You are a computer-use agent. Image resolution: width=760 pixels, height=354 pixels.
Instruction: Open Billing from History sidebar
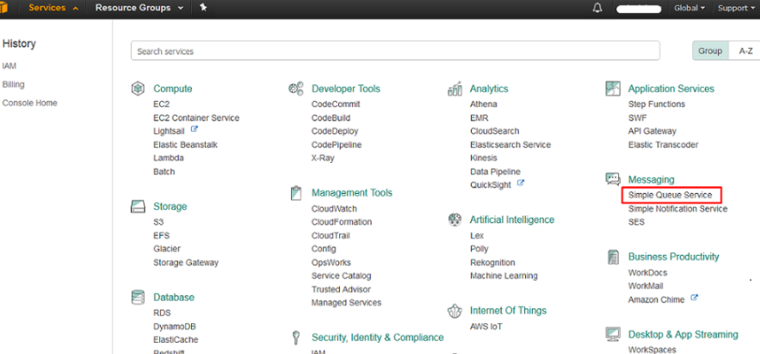[x=14, y=84]
